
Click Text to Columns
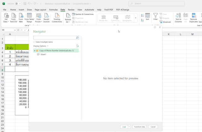[x=178, y=18]
